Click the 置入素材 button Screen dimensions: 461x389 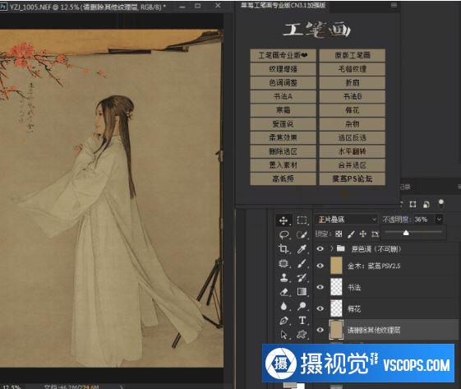(283, 165)
